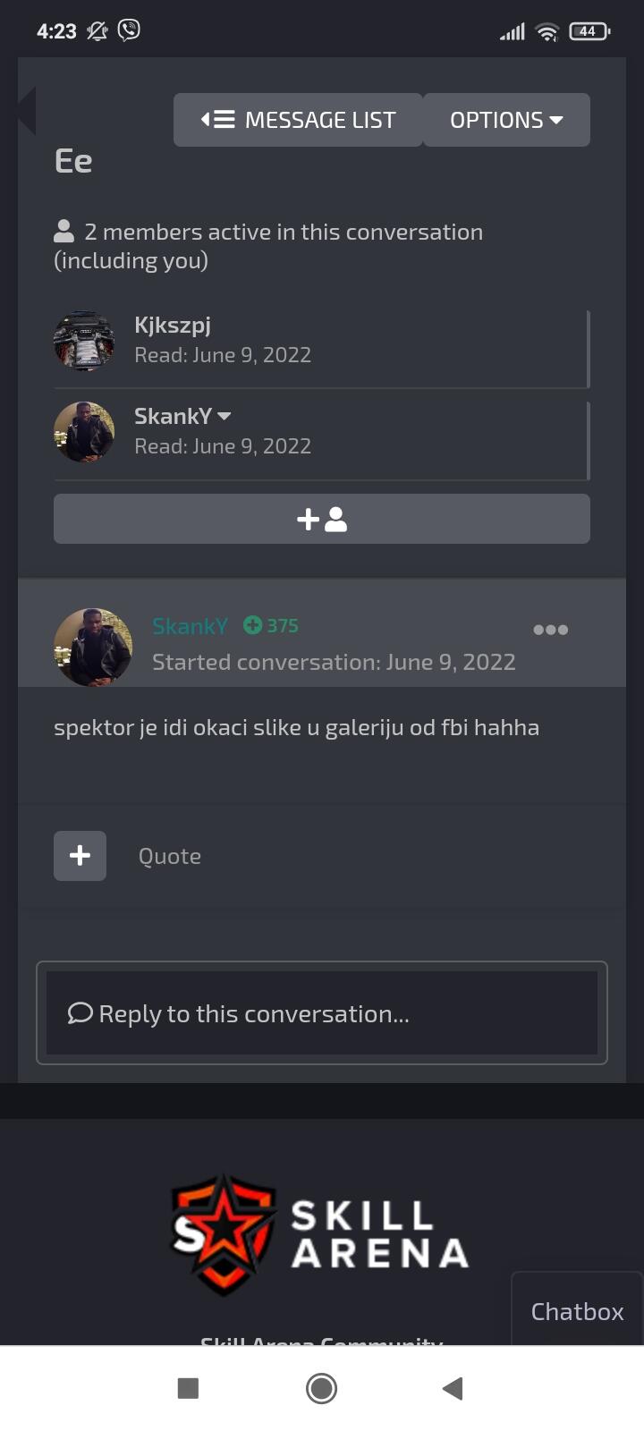Open SkankY member dropdown arrow

click(x=225, y=417)
